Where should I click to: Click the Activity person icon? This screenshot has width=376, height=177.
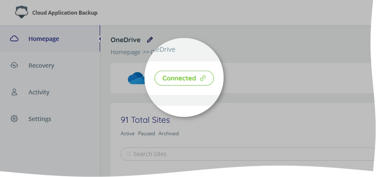[x=14, y=92]
